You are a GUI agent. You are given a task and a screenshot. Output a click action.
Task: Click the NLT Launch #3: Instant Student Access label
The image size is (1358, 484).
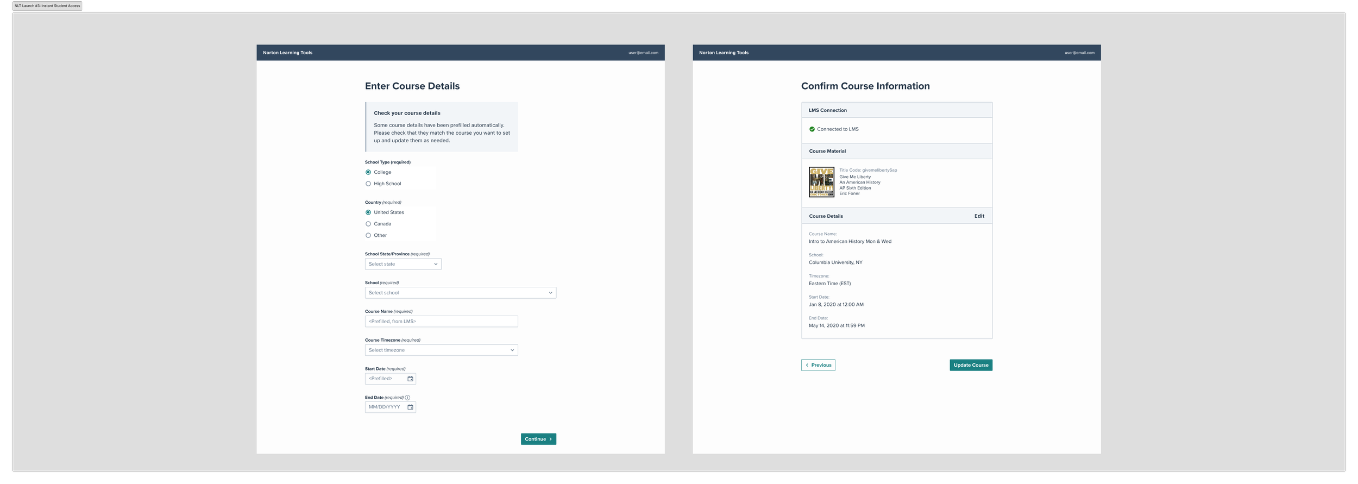coord(47,6)
